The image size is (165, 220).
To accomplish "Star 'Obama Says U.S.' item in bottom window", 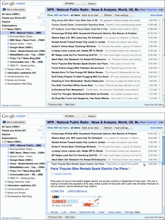I will tap(49, 138).
